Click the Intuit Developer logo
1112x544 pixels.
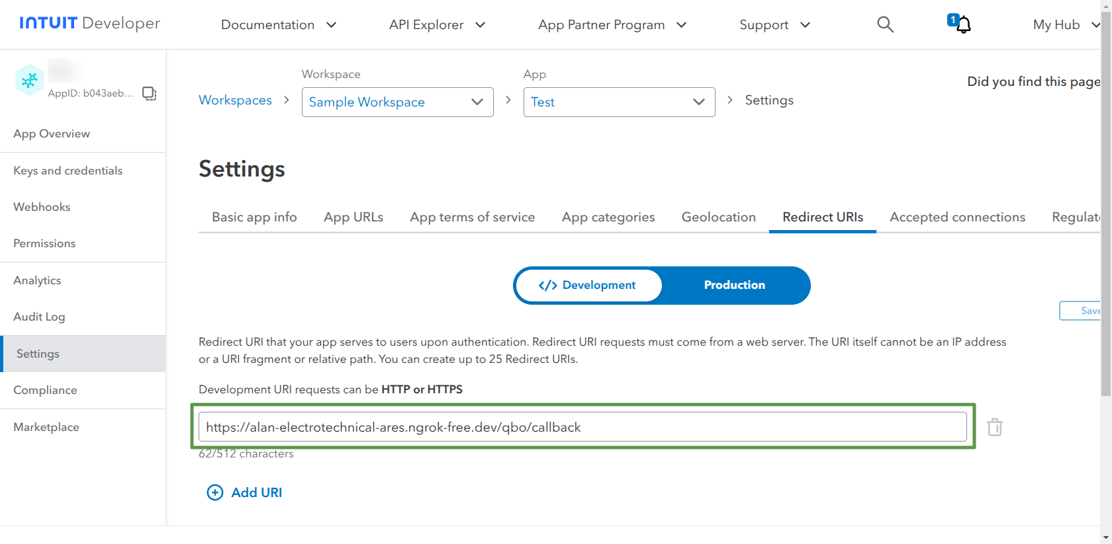coord(90,23)
